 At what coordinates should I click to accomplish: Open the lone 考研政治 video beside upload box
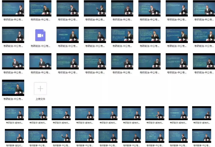click(13, 88)
